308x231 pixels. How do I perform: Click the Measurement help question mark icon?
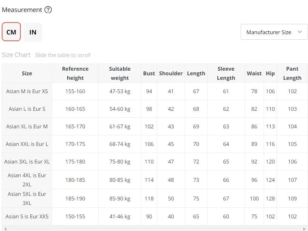(x=48, y=10)
